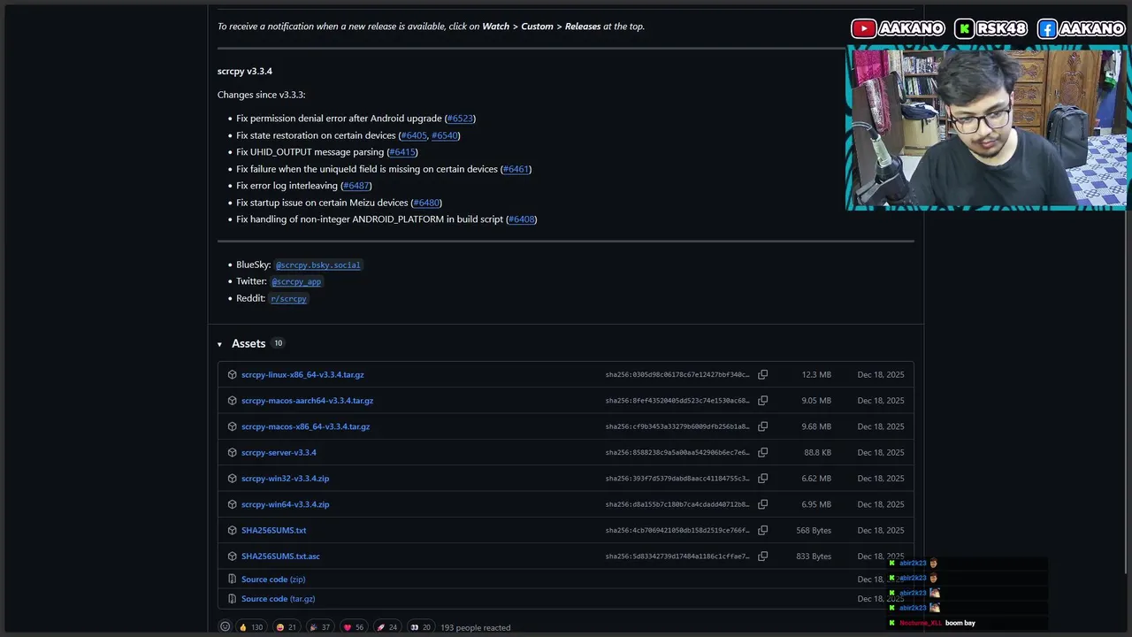Copy sha256 for scrcpy-macos-aarch64 asset

[762, 401]
